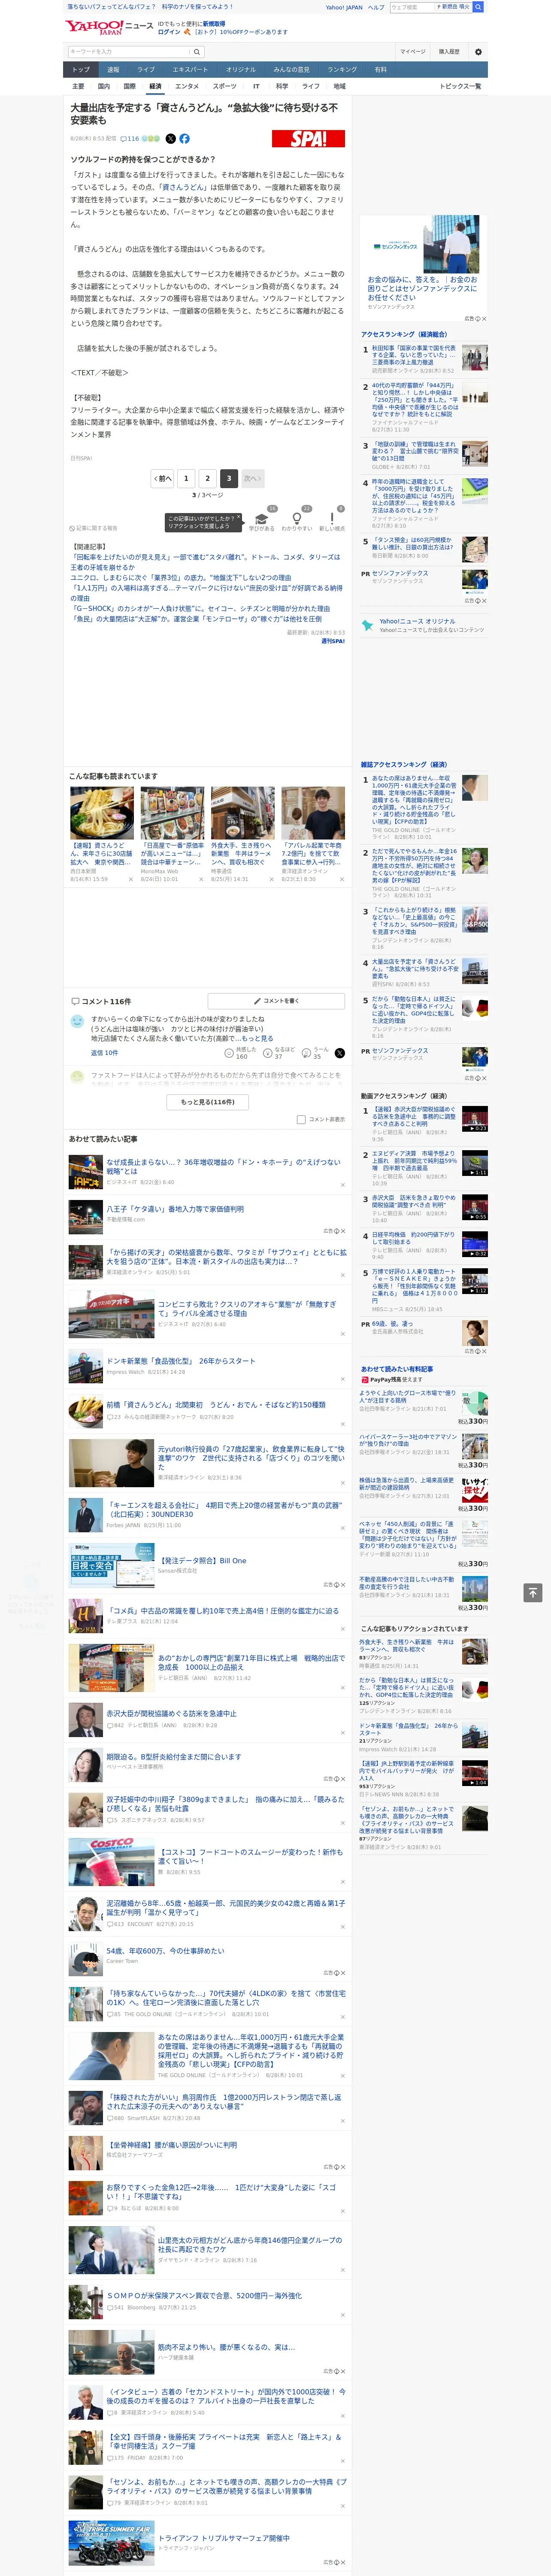Open the エンタメ category
Screen dimensions: 551x2576
tap(187, 86)
